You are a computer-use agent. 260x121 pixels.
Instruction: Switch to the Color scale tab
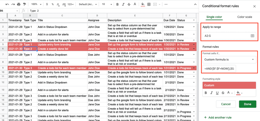(x=245, y=17)
